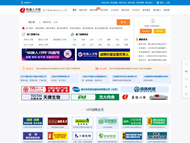The height and width of the screenshot is (143, 190).
Task: Select the 内蒙 region tag
Action: 126,45
